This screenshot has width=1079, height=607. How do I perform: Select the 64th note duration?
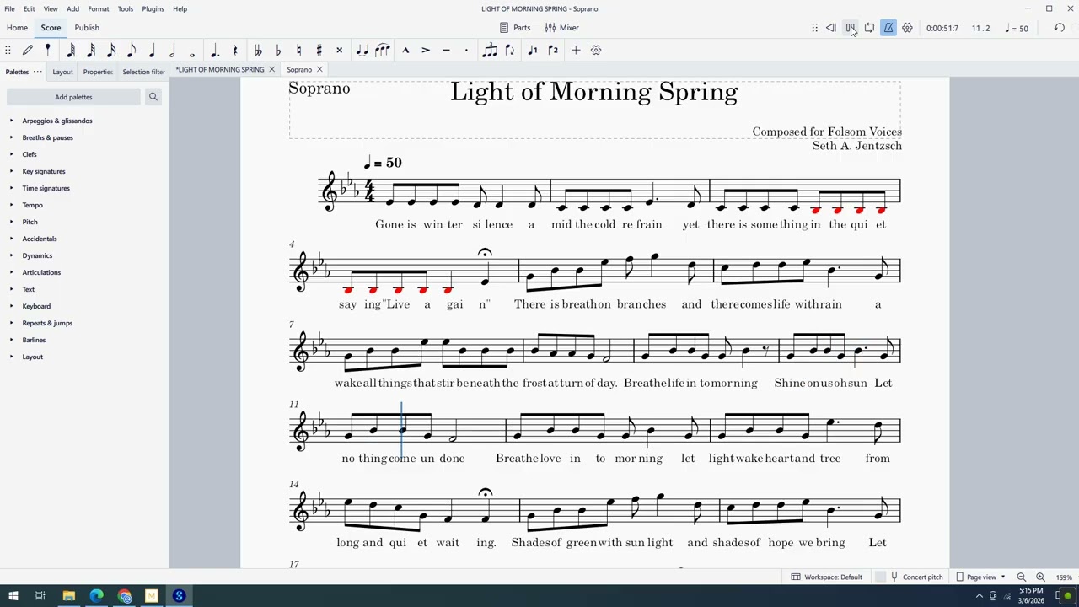click(71, 51)
